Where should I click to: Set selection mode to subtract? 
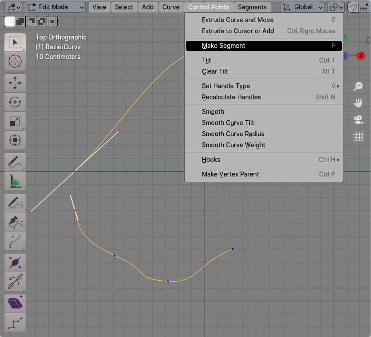tap(31, 22)
